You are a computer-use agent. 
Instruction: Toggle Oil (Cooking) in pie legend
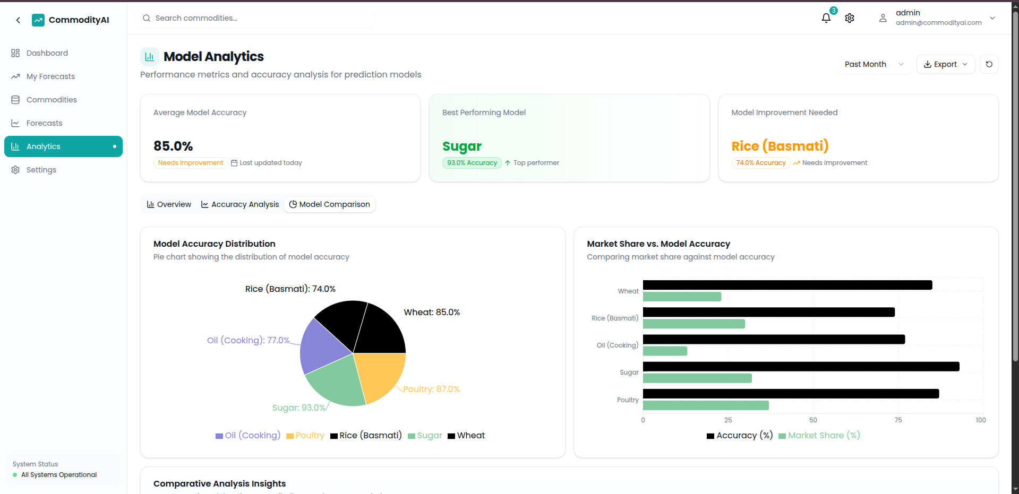coord(248,436)
